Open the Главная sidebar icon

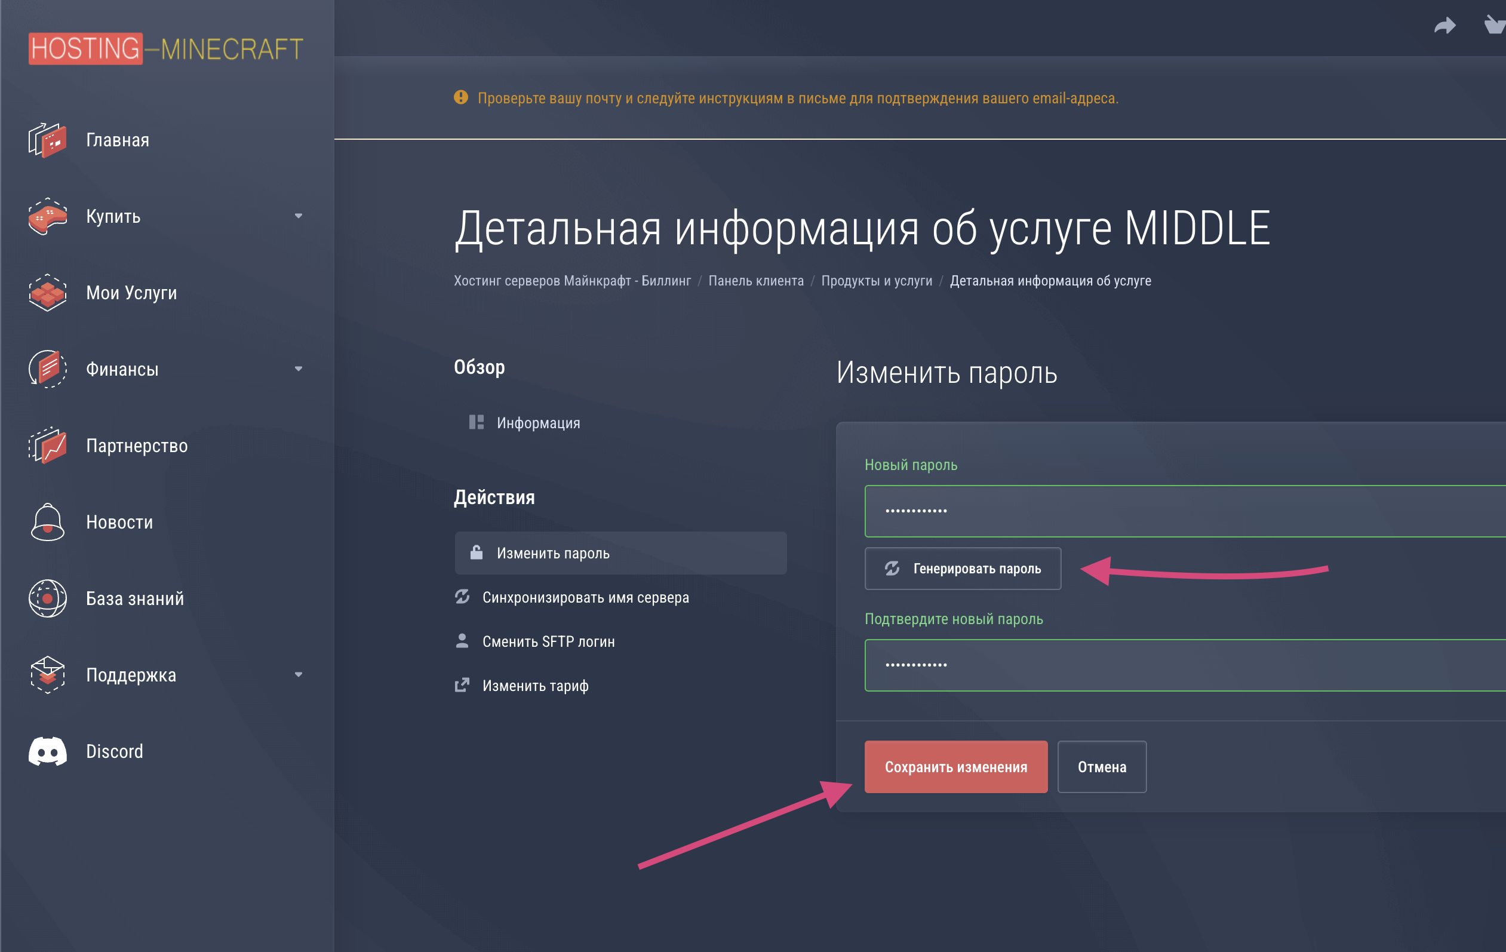coord(48,140)
